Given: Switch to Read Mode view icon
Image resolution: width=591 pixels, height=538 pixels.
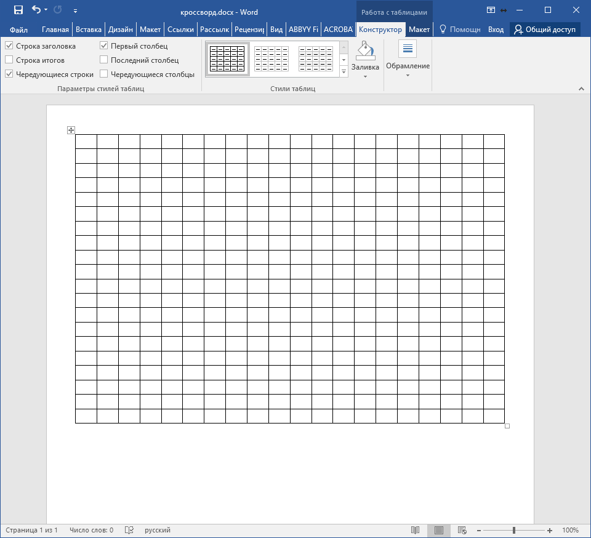Looking at the screenshot, I should [x=416, y=530].
